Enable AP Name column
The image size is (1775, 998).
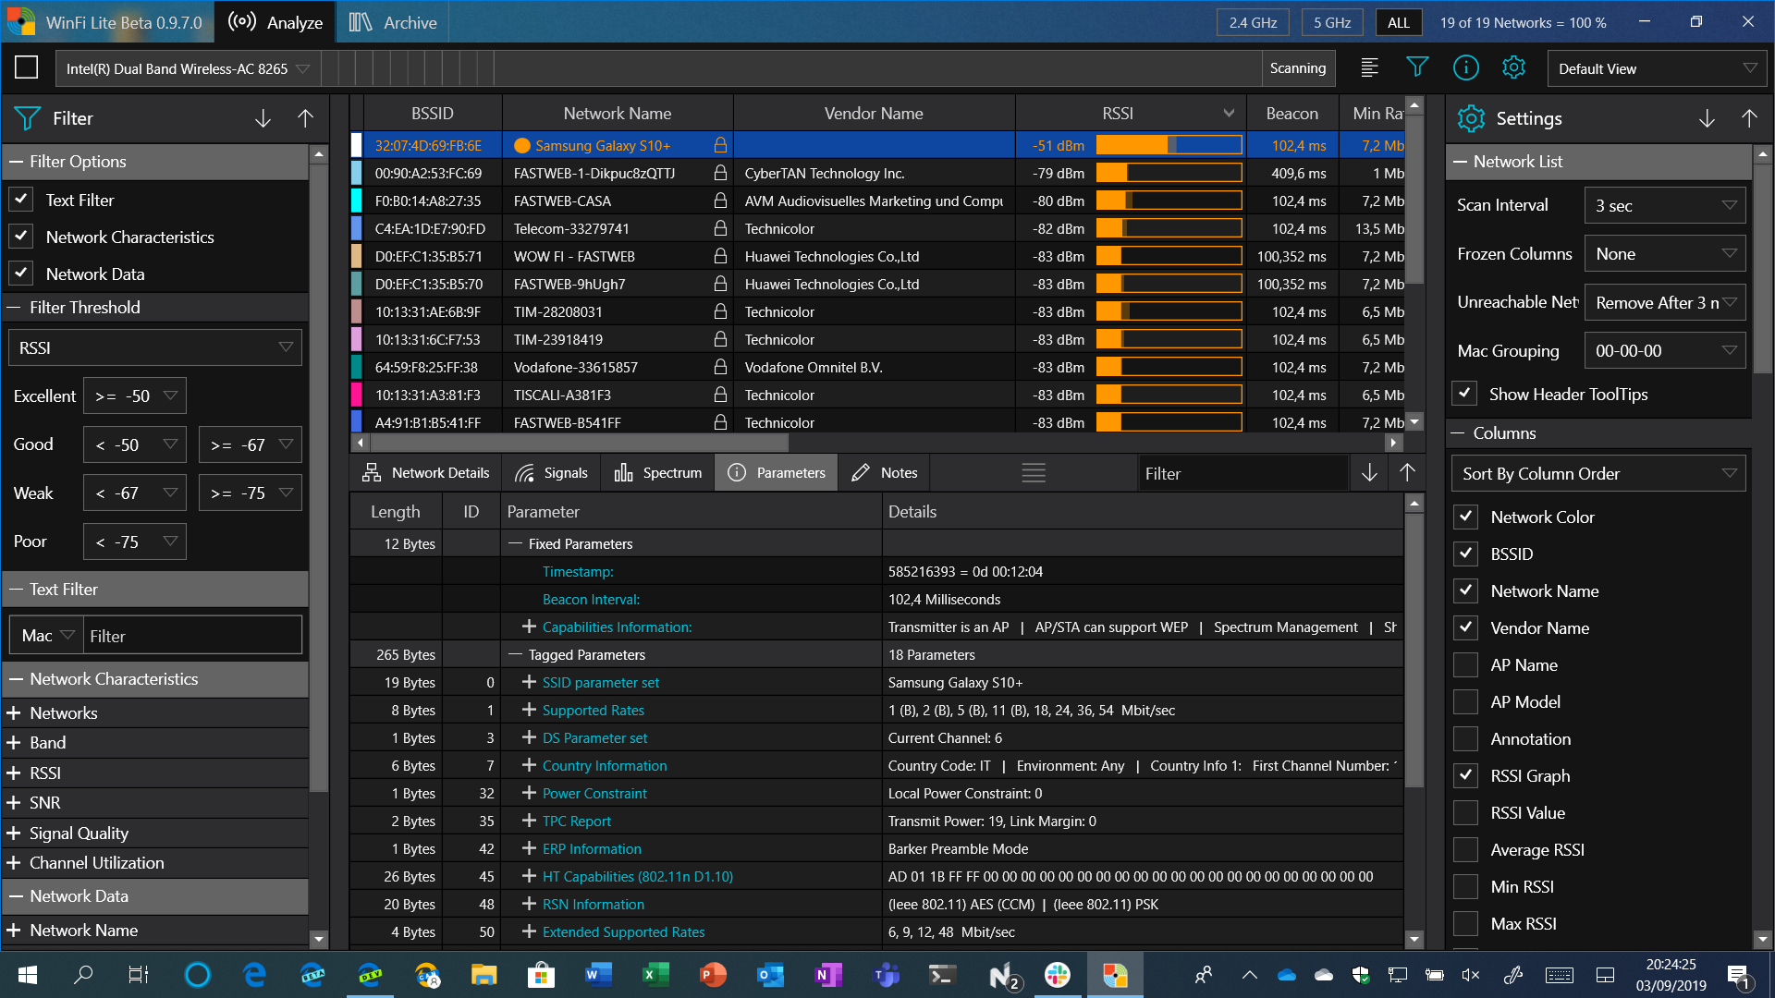pyautogui.click(x=1465, y=664)
